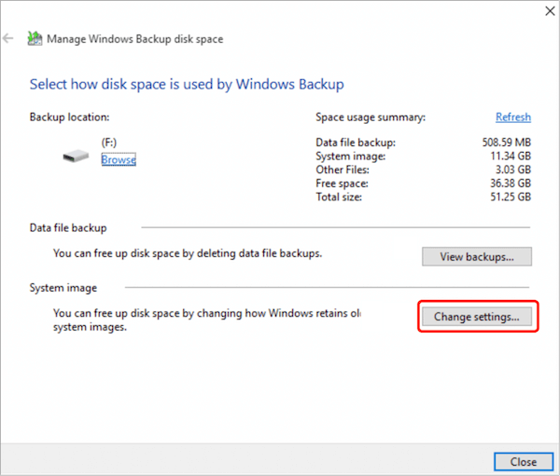Click the back arrow in the header
Viewport: 560px width, 476px height.
[x=7, y=38]
